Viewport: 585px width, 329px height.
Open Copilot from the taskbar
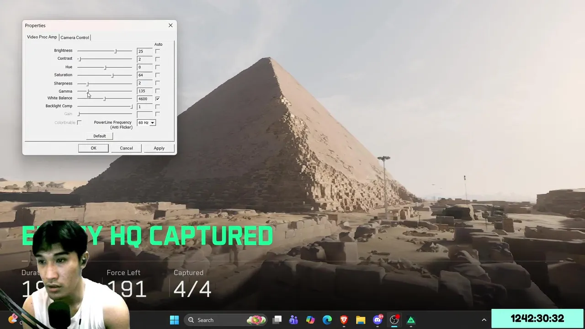coord(310,320)
